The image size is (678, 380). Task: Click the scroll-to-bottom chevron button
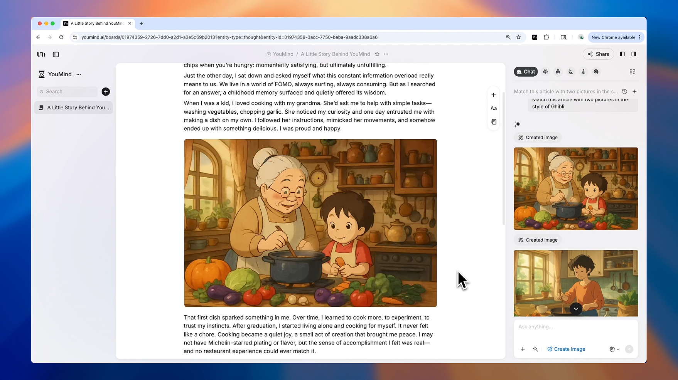[576, 309]
